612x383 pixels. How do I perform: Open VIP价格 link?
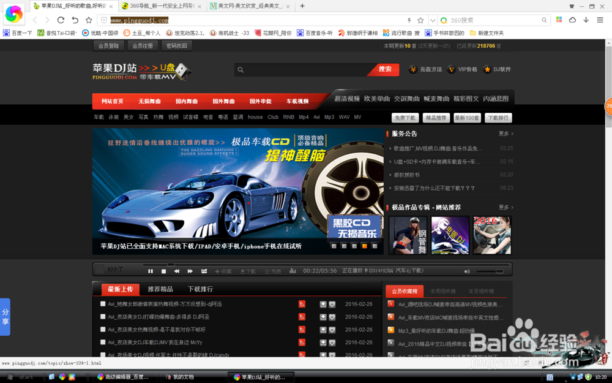click(x=462, y=70)
